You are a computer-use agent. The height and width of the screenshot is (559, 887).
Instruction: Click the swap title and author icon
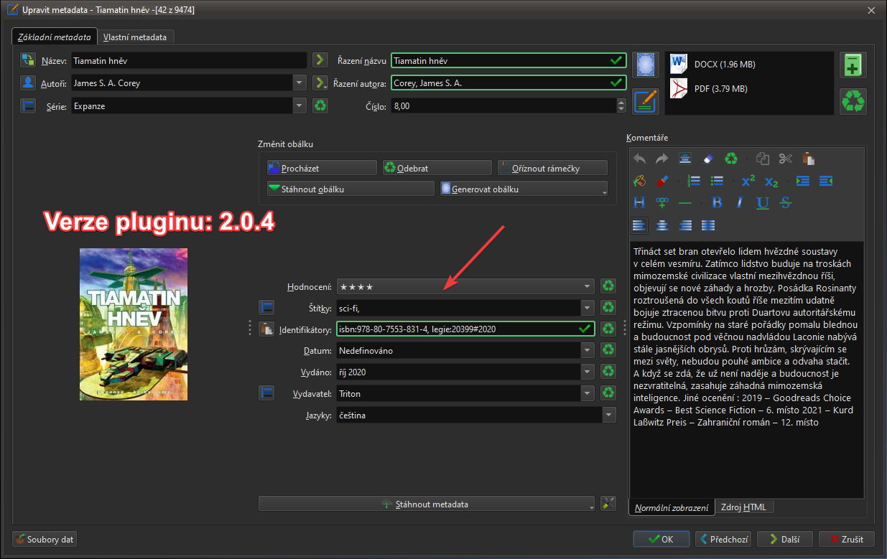tap(29, 60)
